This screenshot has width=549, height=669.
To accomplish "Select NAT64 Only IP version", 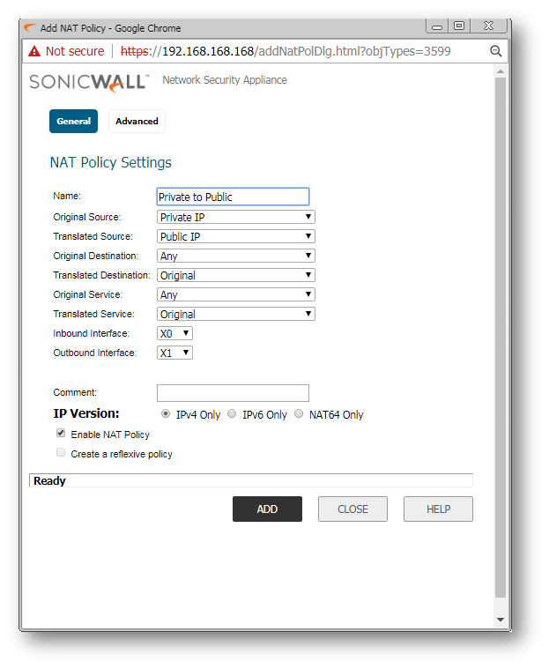I will tap(299, 414).
